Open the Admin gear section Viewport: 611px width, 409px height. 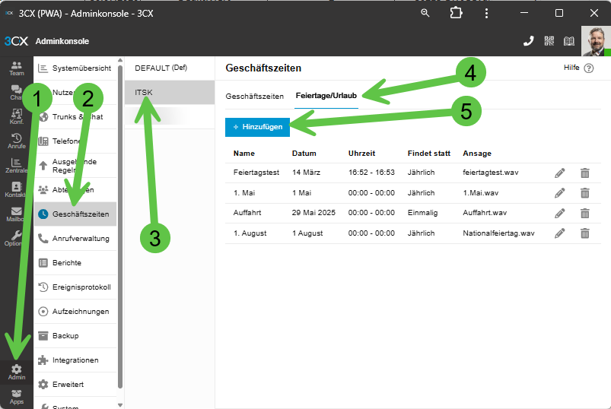point(17,373)
